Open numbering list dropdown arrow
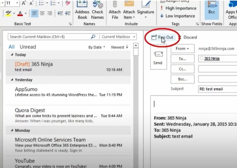Viewport: 237px width, 168px height. 59,3
